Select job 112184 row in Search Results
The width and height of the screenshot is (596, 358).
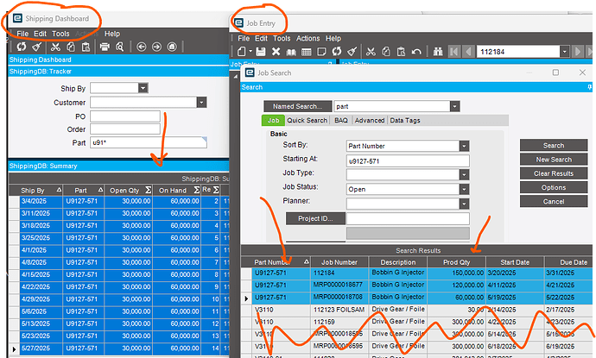pyautogui.click(x=418, y=273)
